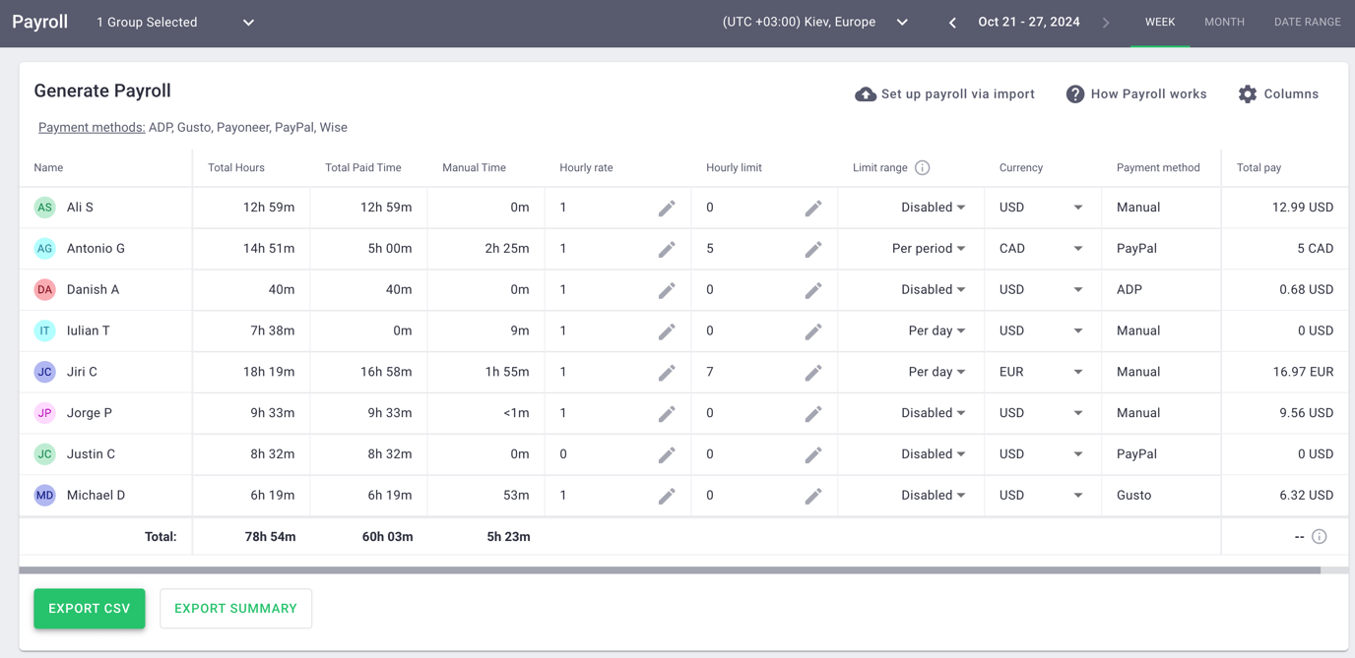1355x658 pixels.
Task: Click the EXPORT CSV button
Action: coord(89,608)
